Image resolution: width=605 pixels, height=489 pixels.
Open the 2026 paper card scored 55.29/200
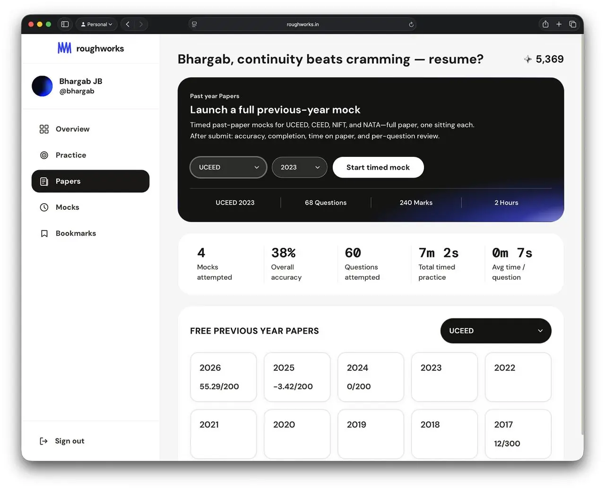tap(224, 377)
